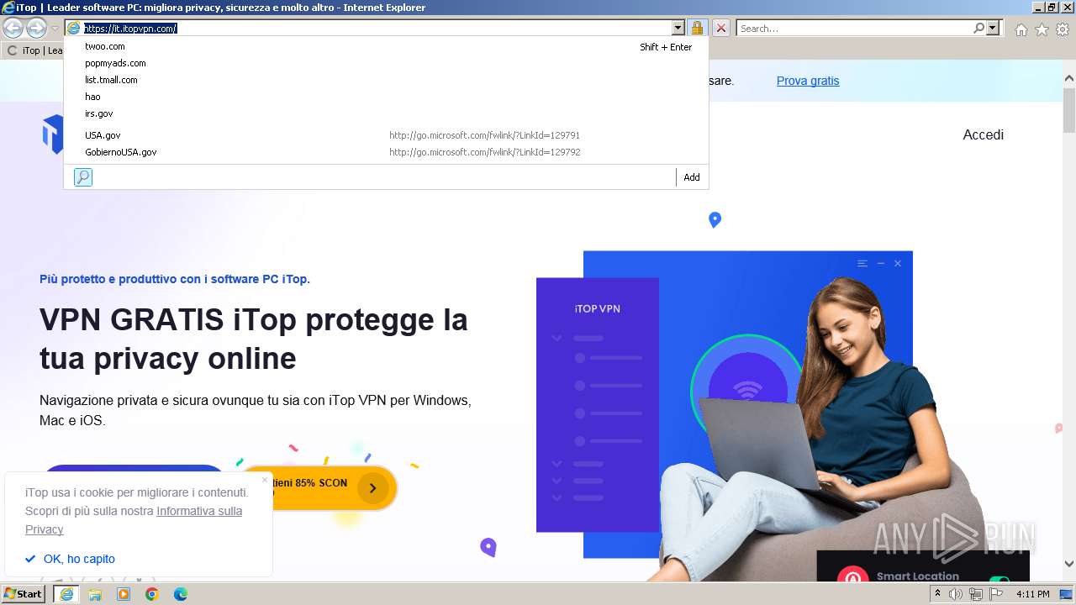
Task: Click the volume speaker tray icon
Action: (956, 594)
